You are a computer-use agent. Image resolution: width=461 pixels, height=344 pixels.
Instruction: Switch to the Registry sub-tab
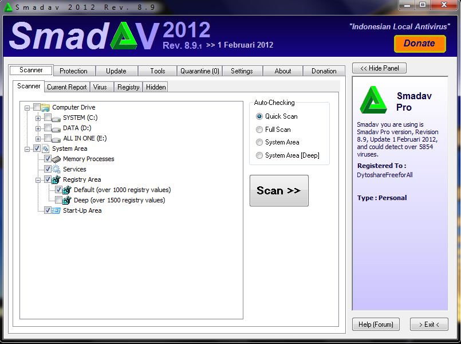coord(128,87)
